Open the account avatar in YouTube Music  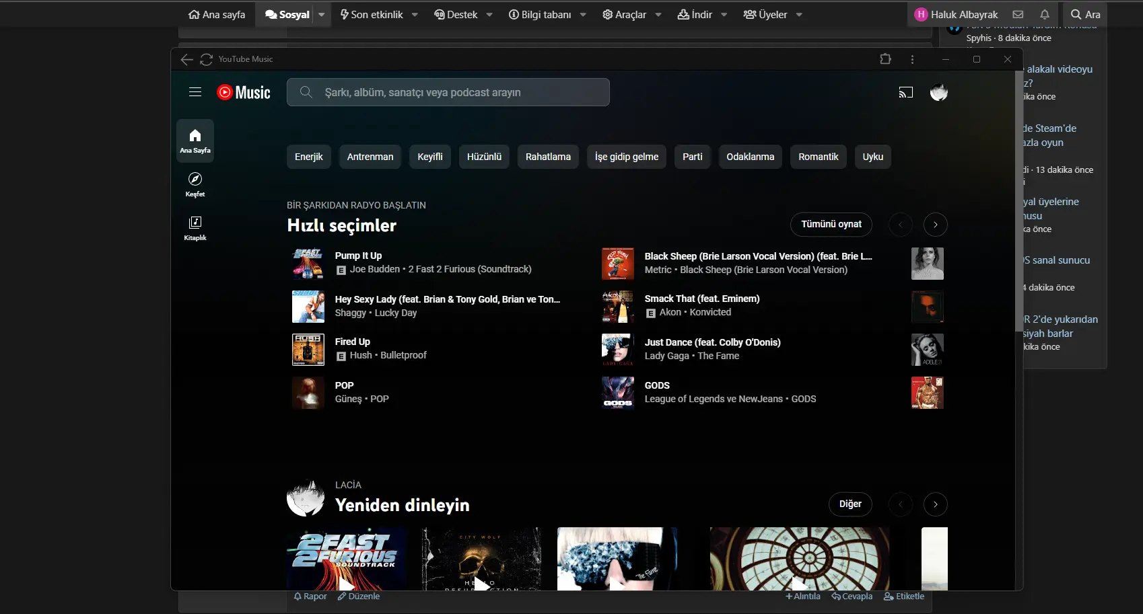939,92
